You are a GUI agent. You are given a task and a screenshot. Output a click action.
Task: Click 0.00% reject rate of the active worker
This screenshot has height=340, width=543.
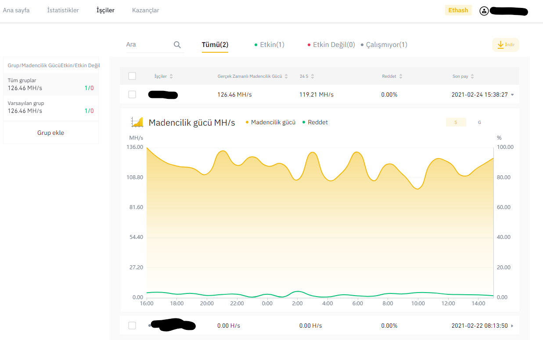point(389,94)
